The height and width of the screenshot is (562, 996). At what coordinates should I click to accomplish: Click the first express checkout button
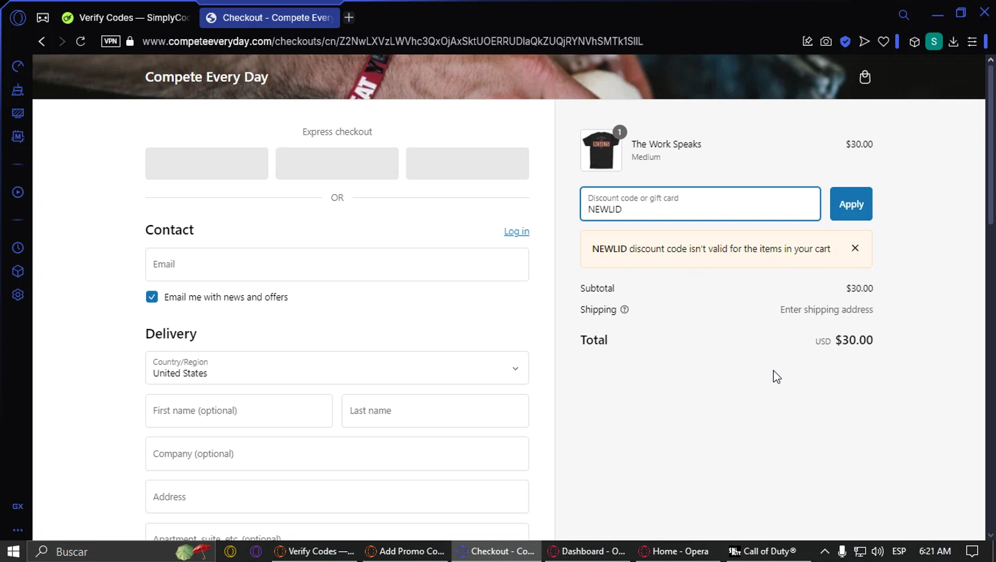point(207,163)
